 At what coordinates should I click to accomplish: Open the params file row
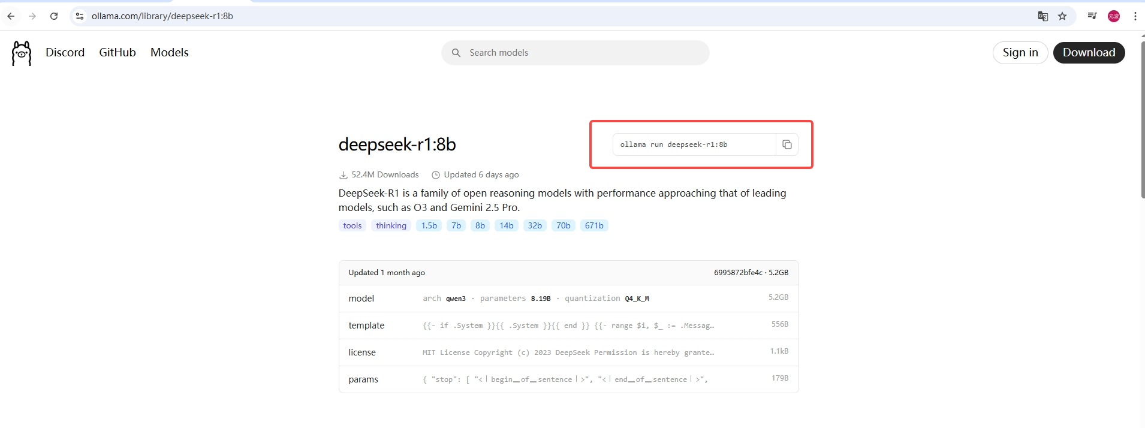pos(568,379)
